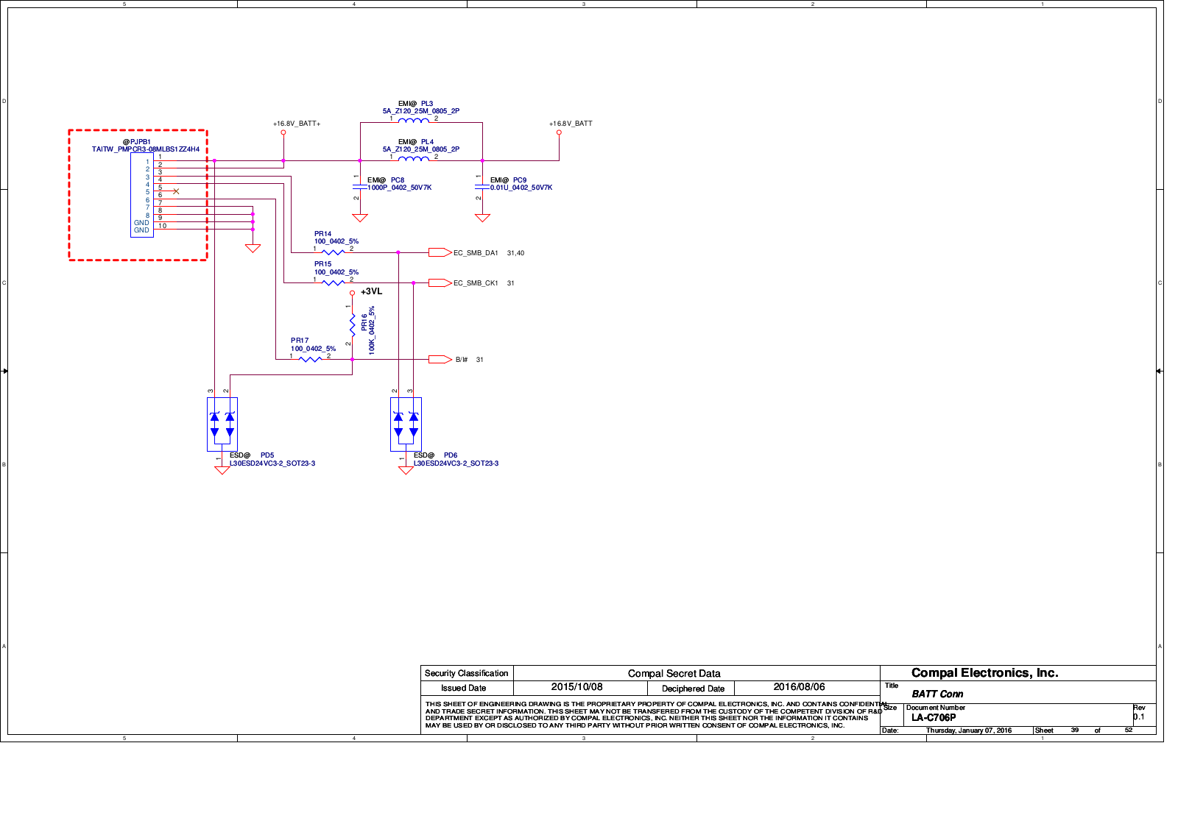Select the LA-C706P document number
1178x832 pixels.
click(x=933, y=717)
